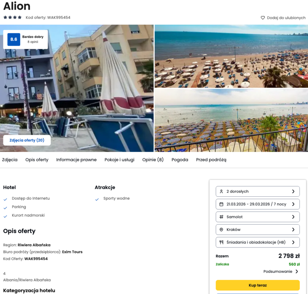This screenshot has width=308, height=294.
Task: Open the Kraków departure city selector
Action: pyautogui.click(x=258, y=229)
